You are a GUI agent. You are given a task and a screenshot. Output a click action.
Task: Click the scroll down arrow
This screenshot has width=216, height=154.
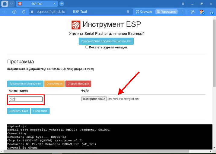(x=214, y=148)
